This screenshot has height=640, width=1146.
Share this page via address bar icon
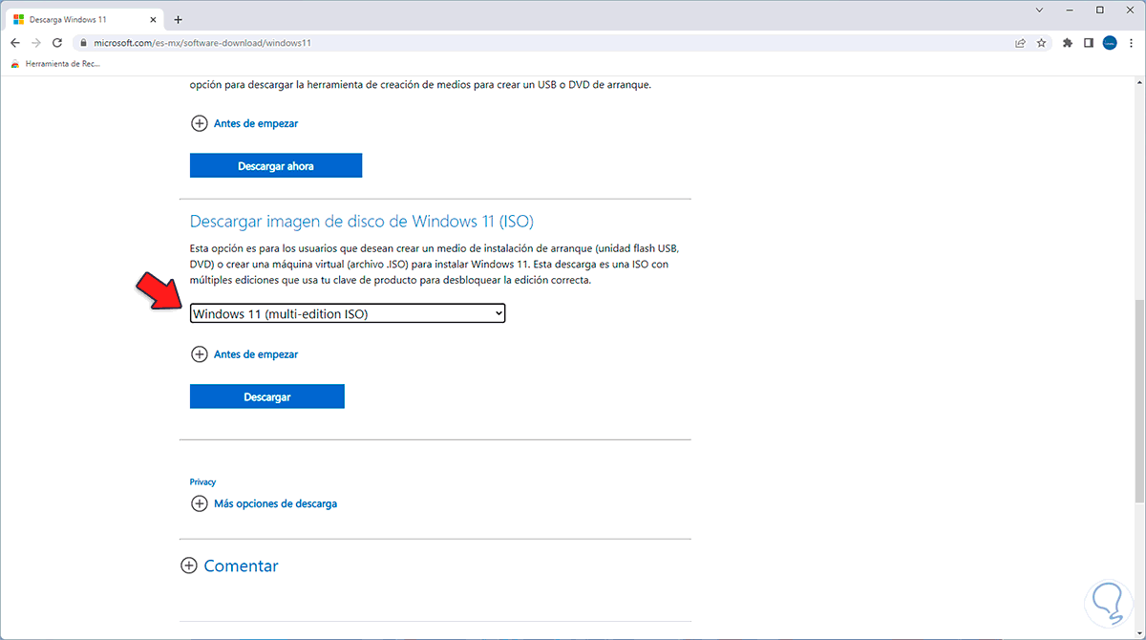pyautogui.click(x=1021, y=43)
